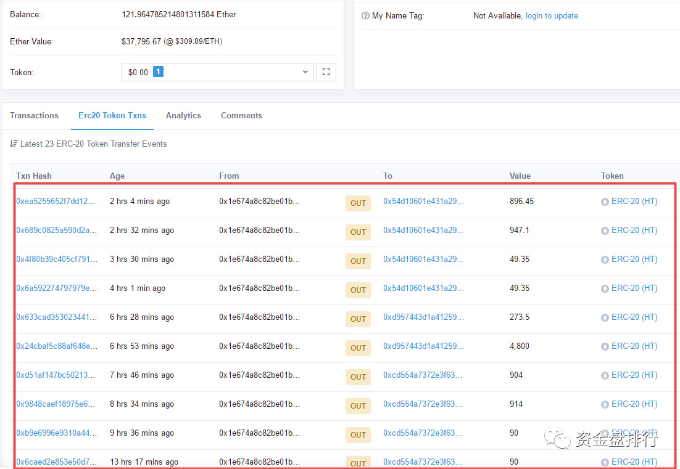The image size is (680, 469).
Task: Open transaction hash 0xea5255652f7dd12...
Action: point(56,202)
